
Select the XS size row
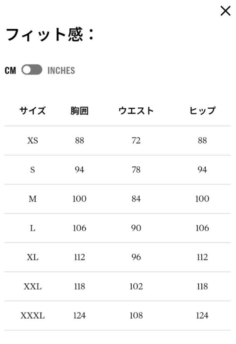point(33,140)
